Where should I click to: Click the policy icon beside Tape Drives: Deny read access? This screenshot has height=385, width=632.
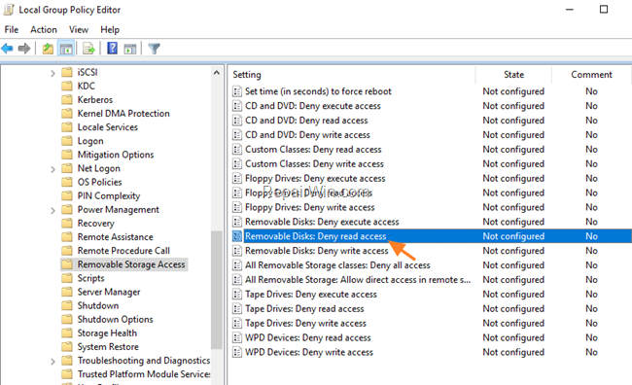click(237, 309)
